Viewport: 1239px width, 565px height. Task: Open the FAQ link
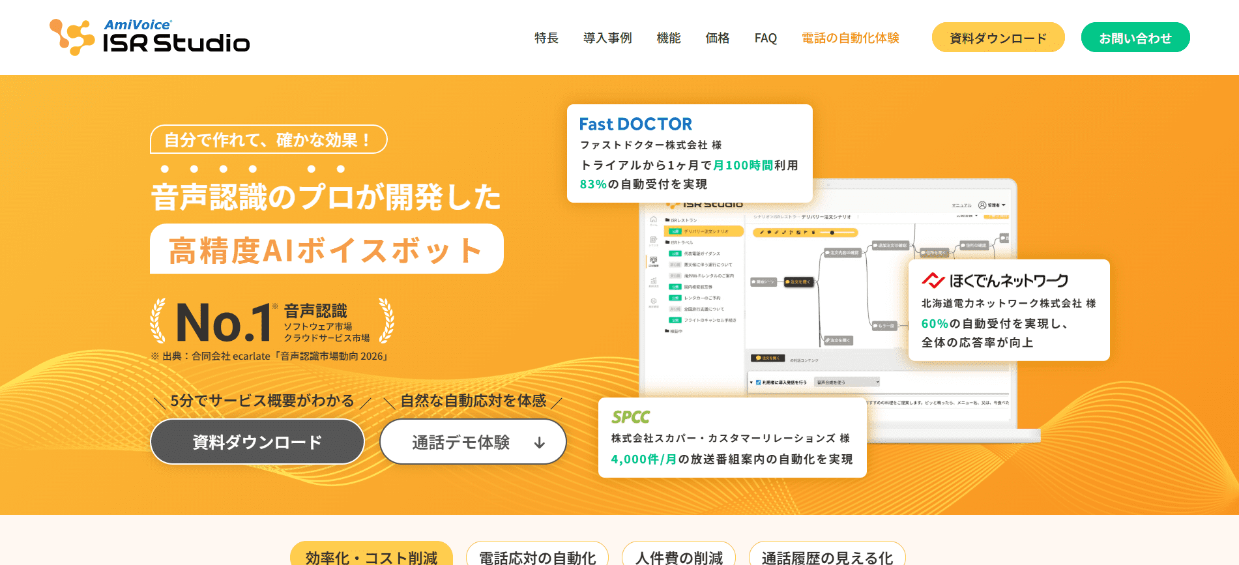[766, 38]
